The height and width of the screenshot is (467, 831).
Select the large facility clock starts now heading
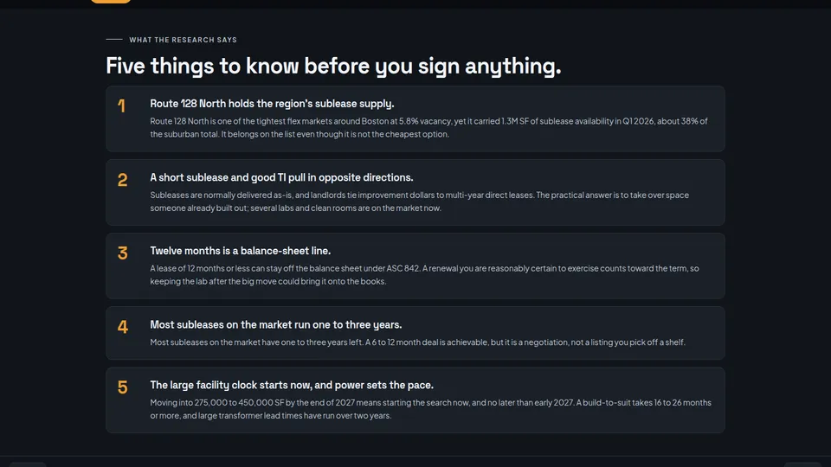[292, 385]
